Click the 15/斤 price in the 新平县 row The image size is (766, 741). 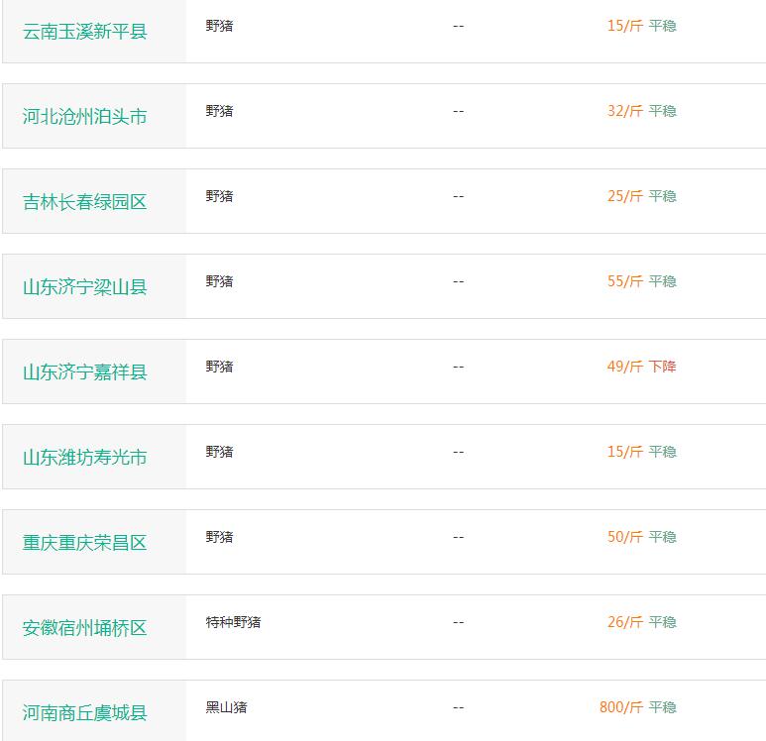click(625, 26)
